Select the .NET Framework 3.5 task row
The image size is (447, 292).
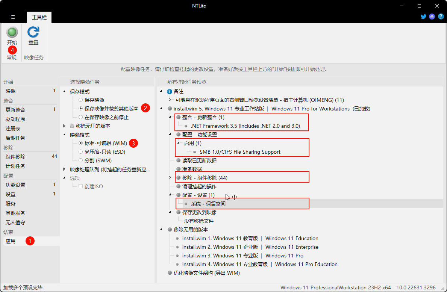pos(245,126)
